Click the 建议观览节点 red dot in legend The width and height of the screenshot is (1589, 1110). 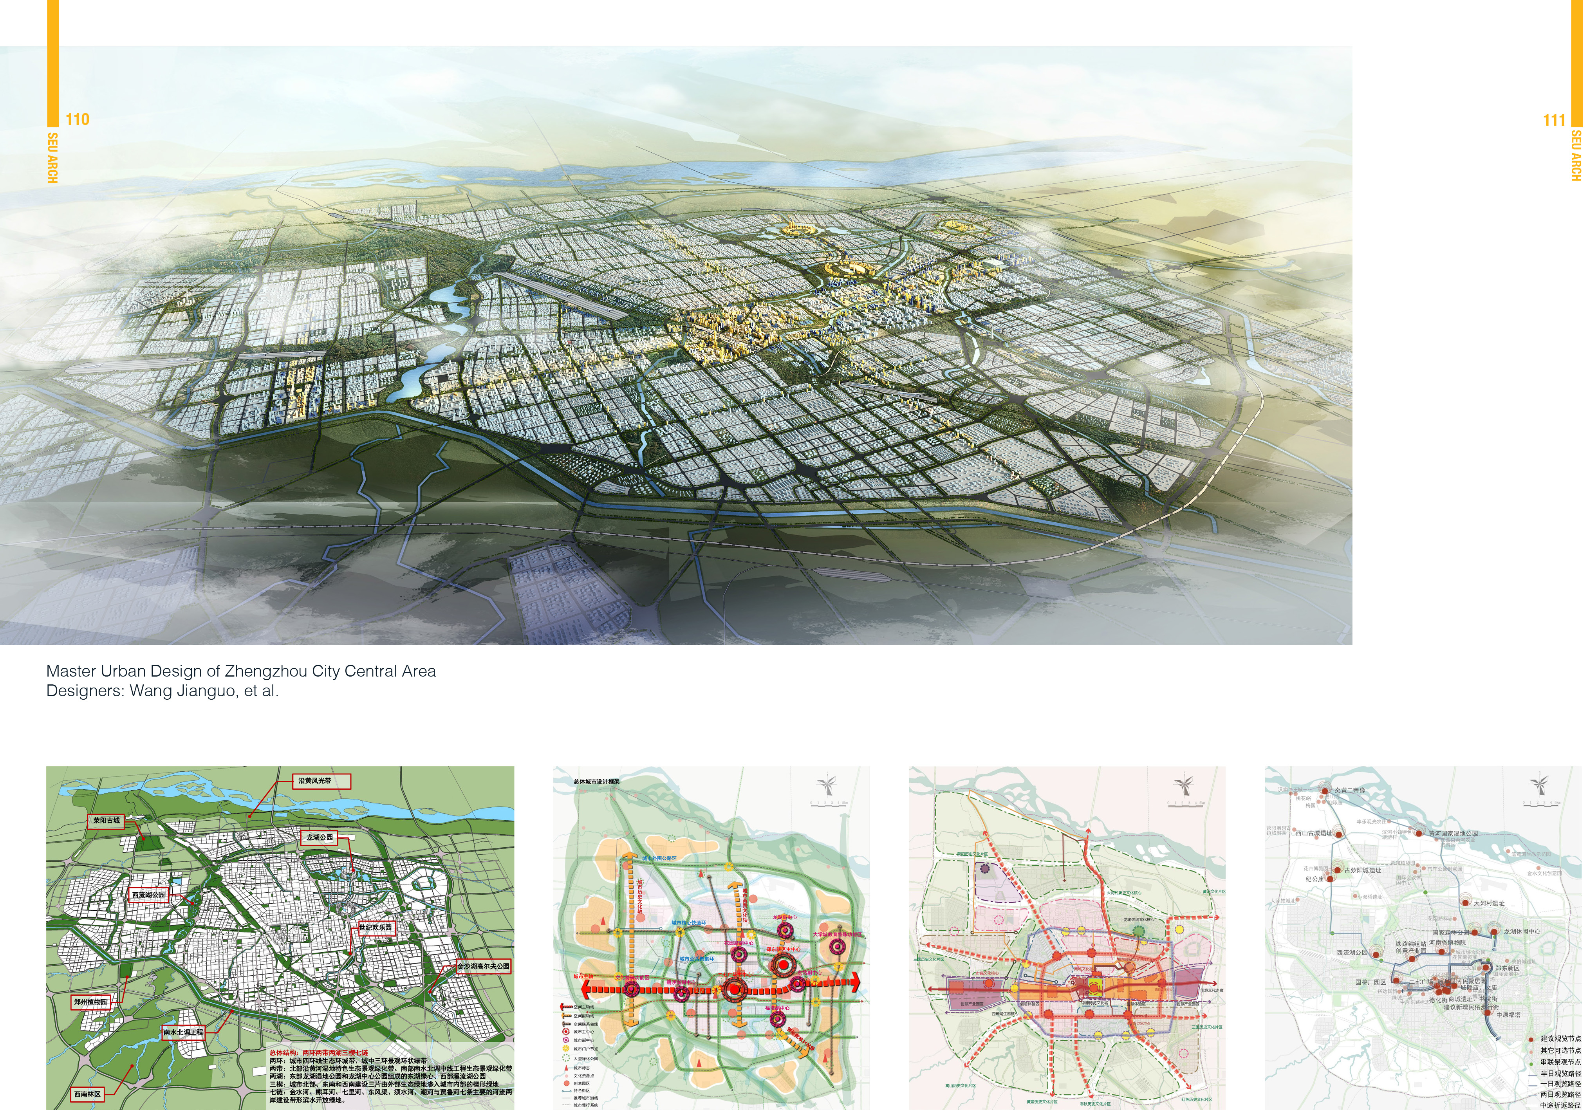1531,1040
